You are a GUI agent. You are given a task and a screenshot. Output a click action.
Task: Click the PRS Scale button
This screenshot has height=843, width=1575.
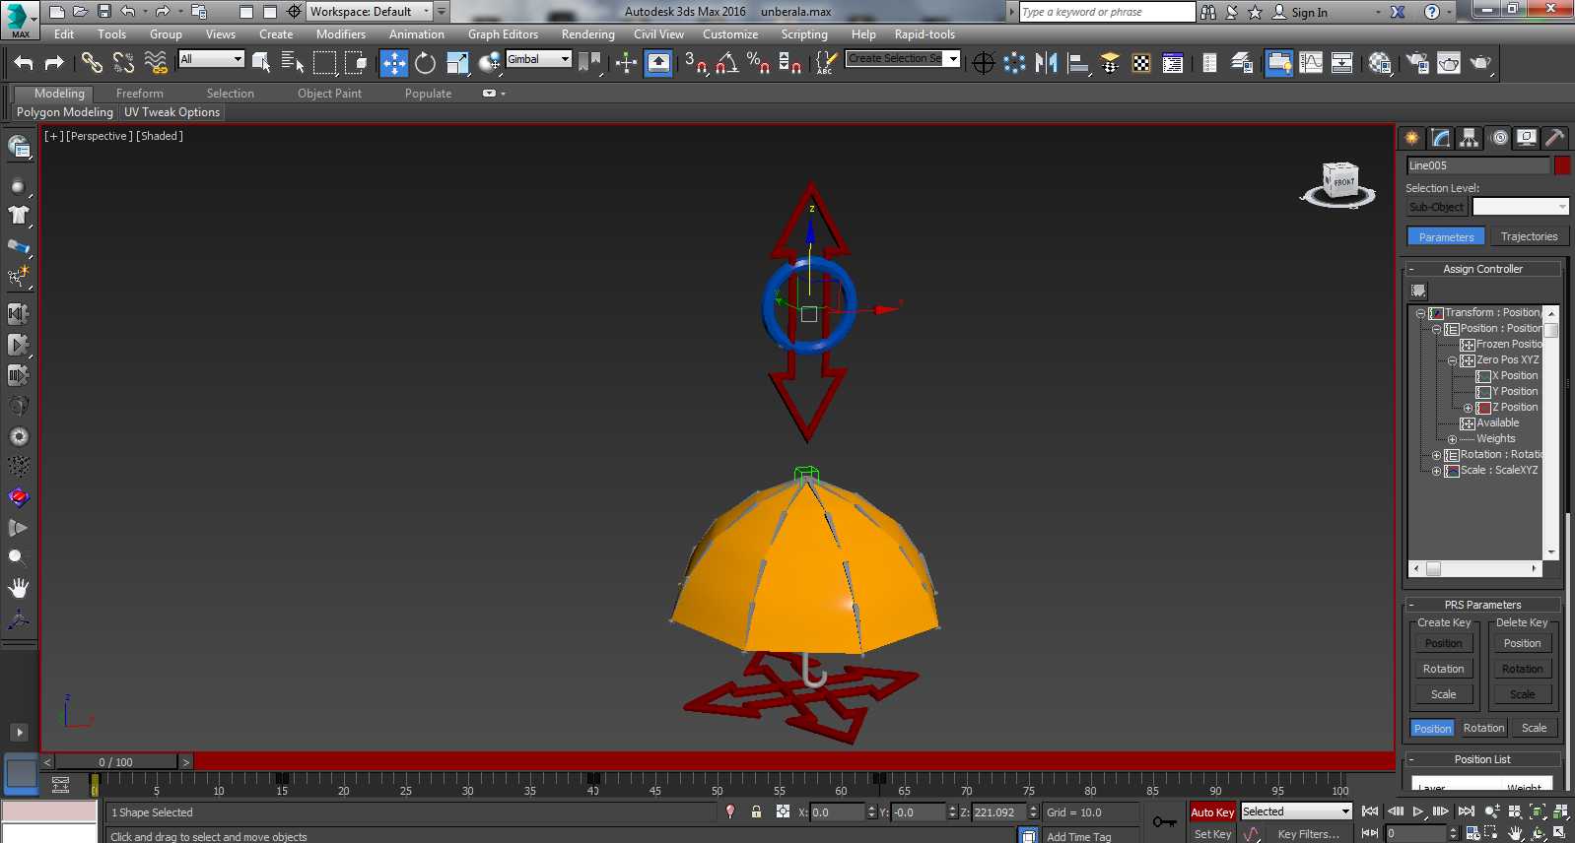pyautogui.click(x=1535, y=728)
